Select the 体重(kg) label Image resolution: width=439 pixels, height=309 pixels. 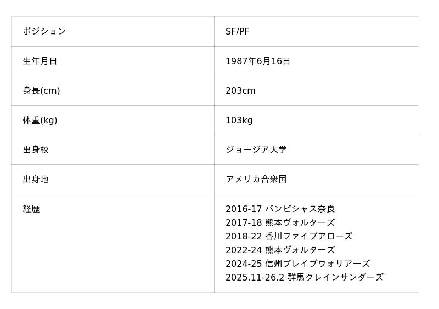pyautogui.click(x=40, y=121)
